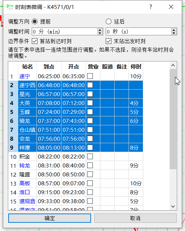
Task: Check the 营业 box for 骑龙
Action: pyautogui.click(x=90, y=121)
